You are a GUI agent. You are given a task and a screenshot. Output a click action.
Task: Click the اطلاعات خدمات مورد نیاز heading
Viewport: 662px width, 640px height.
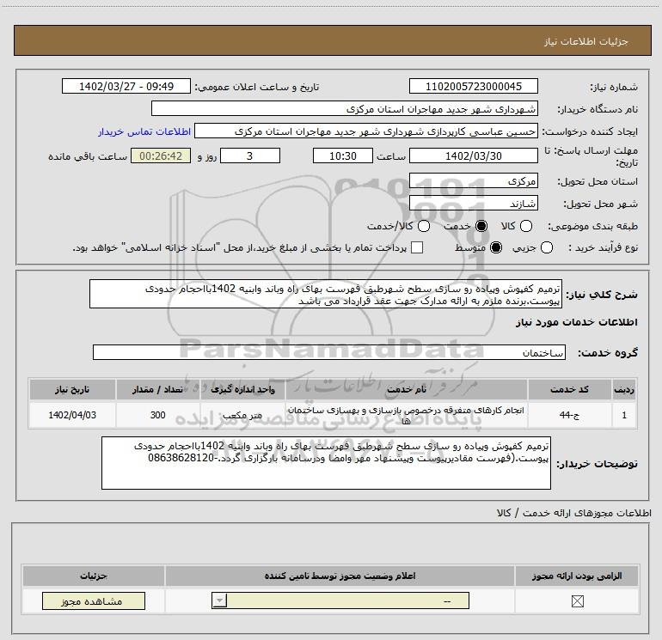coord(576,322)
